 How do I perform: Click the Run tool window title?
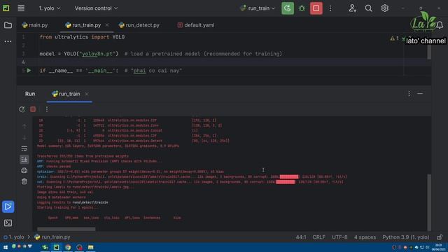(x=30, y=94)
